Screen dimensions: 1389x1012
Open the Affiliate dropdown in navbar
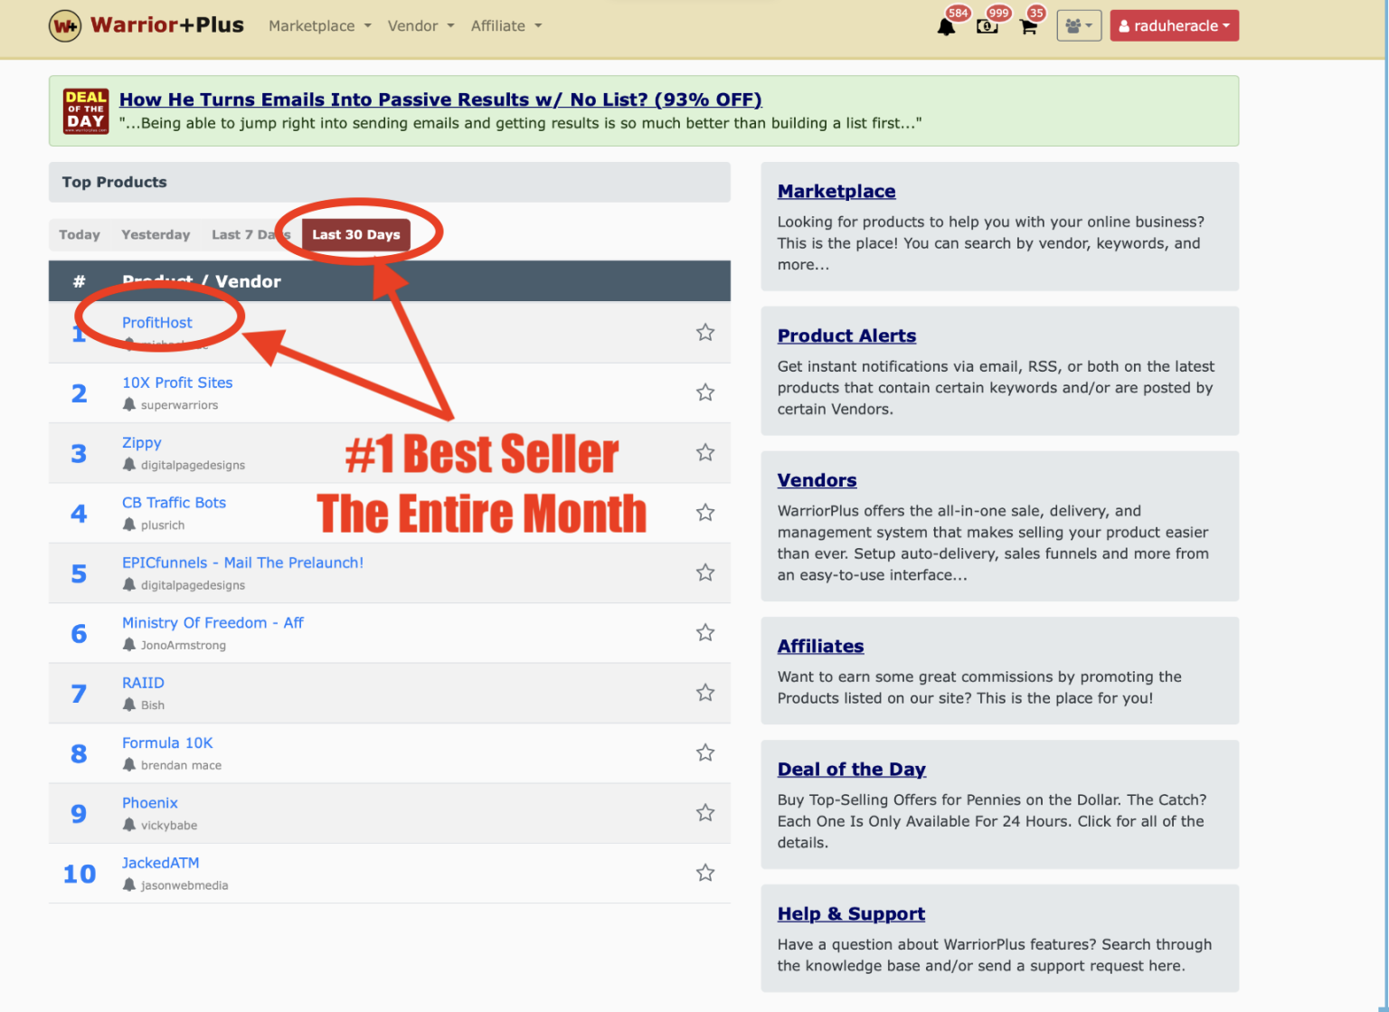tap(506, 26)
